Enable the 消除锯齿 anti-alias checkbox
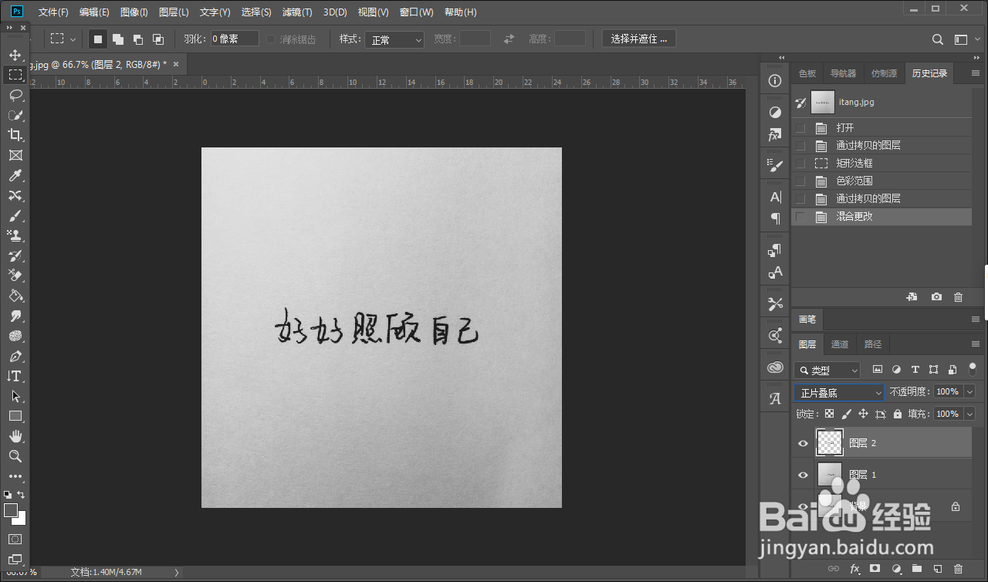The width and height of the screenshot is (988, 582). pyautogui.click(x=271, y=39)
